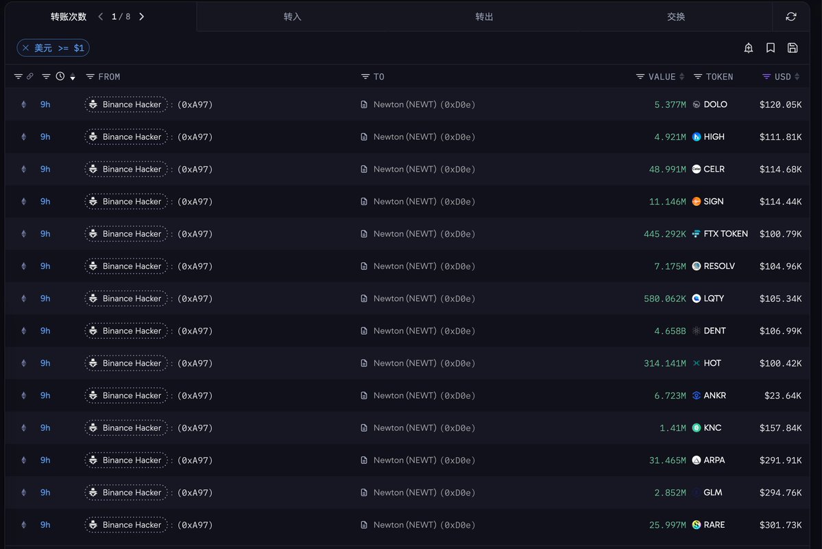
Task: Sort the table by USD amount
Action: [797, 77]
